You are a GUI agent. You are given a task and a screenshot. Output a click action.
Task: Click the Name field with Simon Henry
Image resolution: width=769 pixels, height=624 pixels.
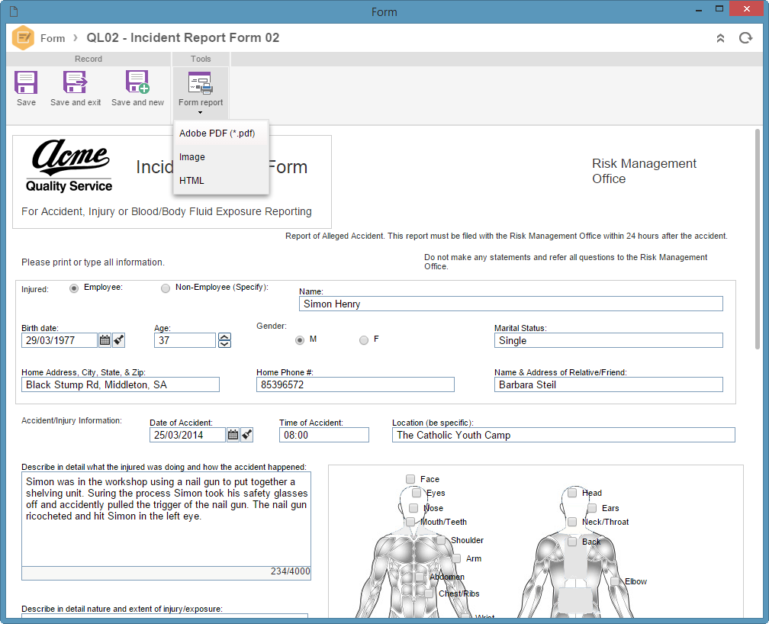[x=510, y=304]
